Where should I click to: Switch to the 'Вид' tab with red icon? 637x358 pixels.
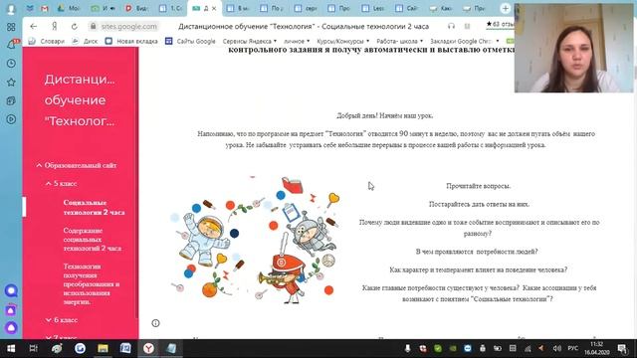[x=136, y=8]
